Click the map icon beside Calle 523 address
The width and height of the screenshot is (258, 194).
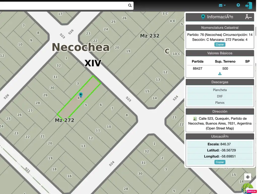[x=195, y=119]
